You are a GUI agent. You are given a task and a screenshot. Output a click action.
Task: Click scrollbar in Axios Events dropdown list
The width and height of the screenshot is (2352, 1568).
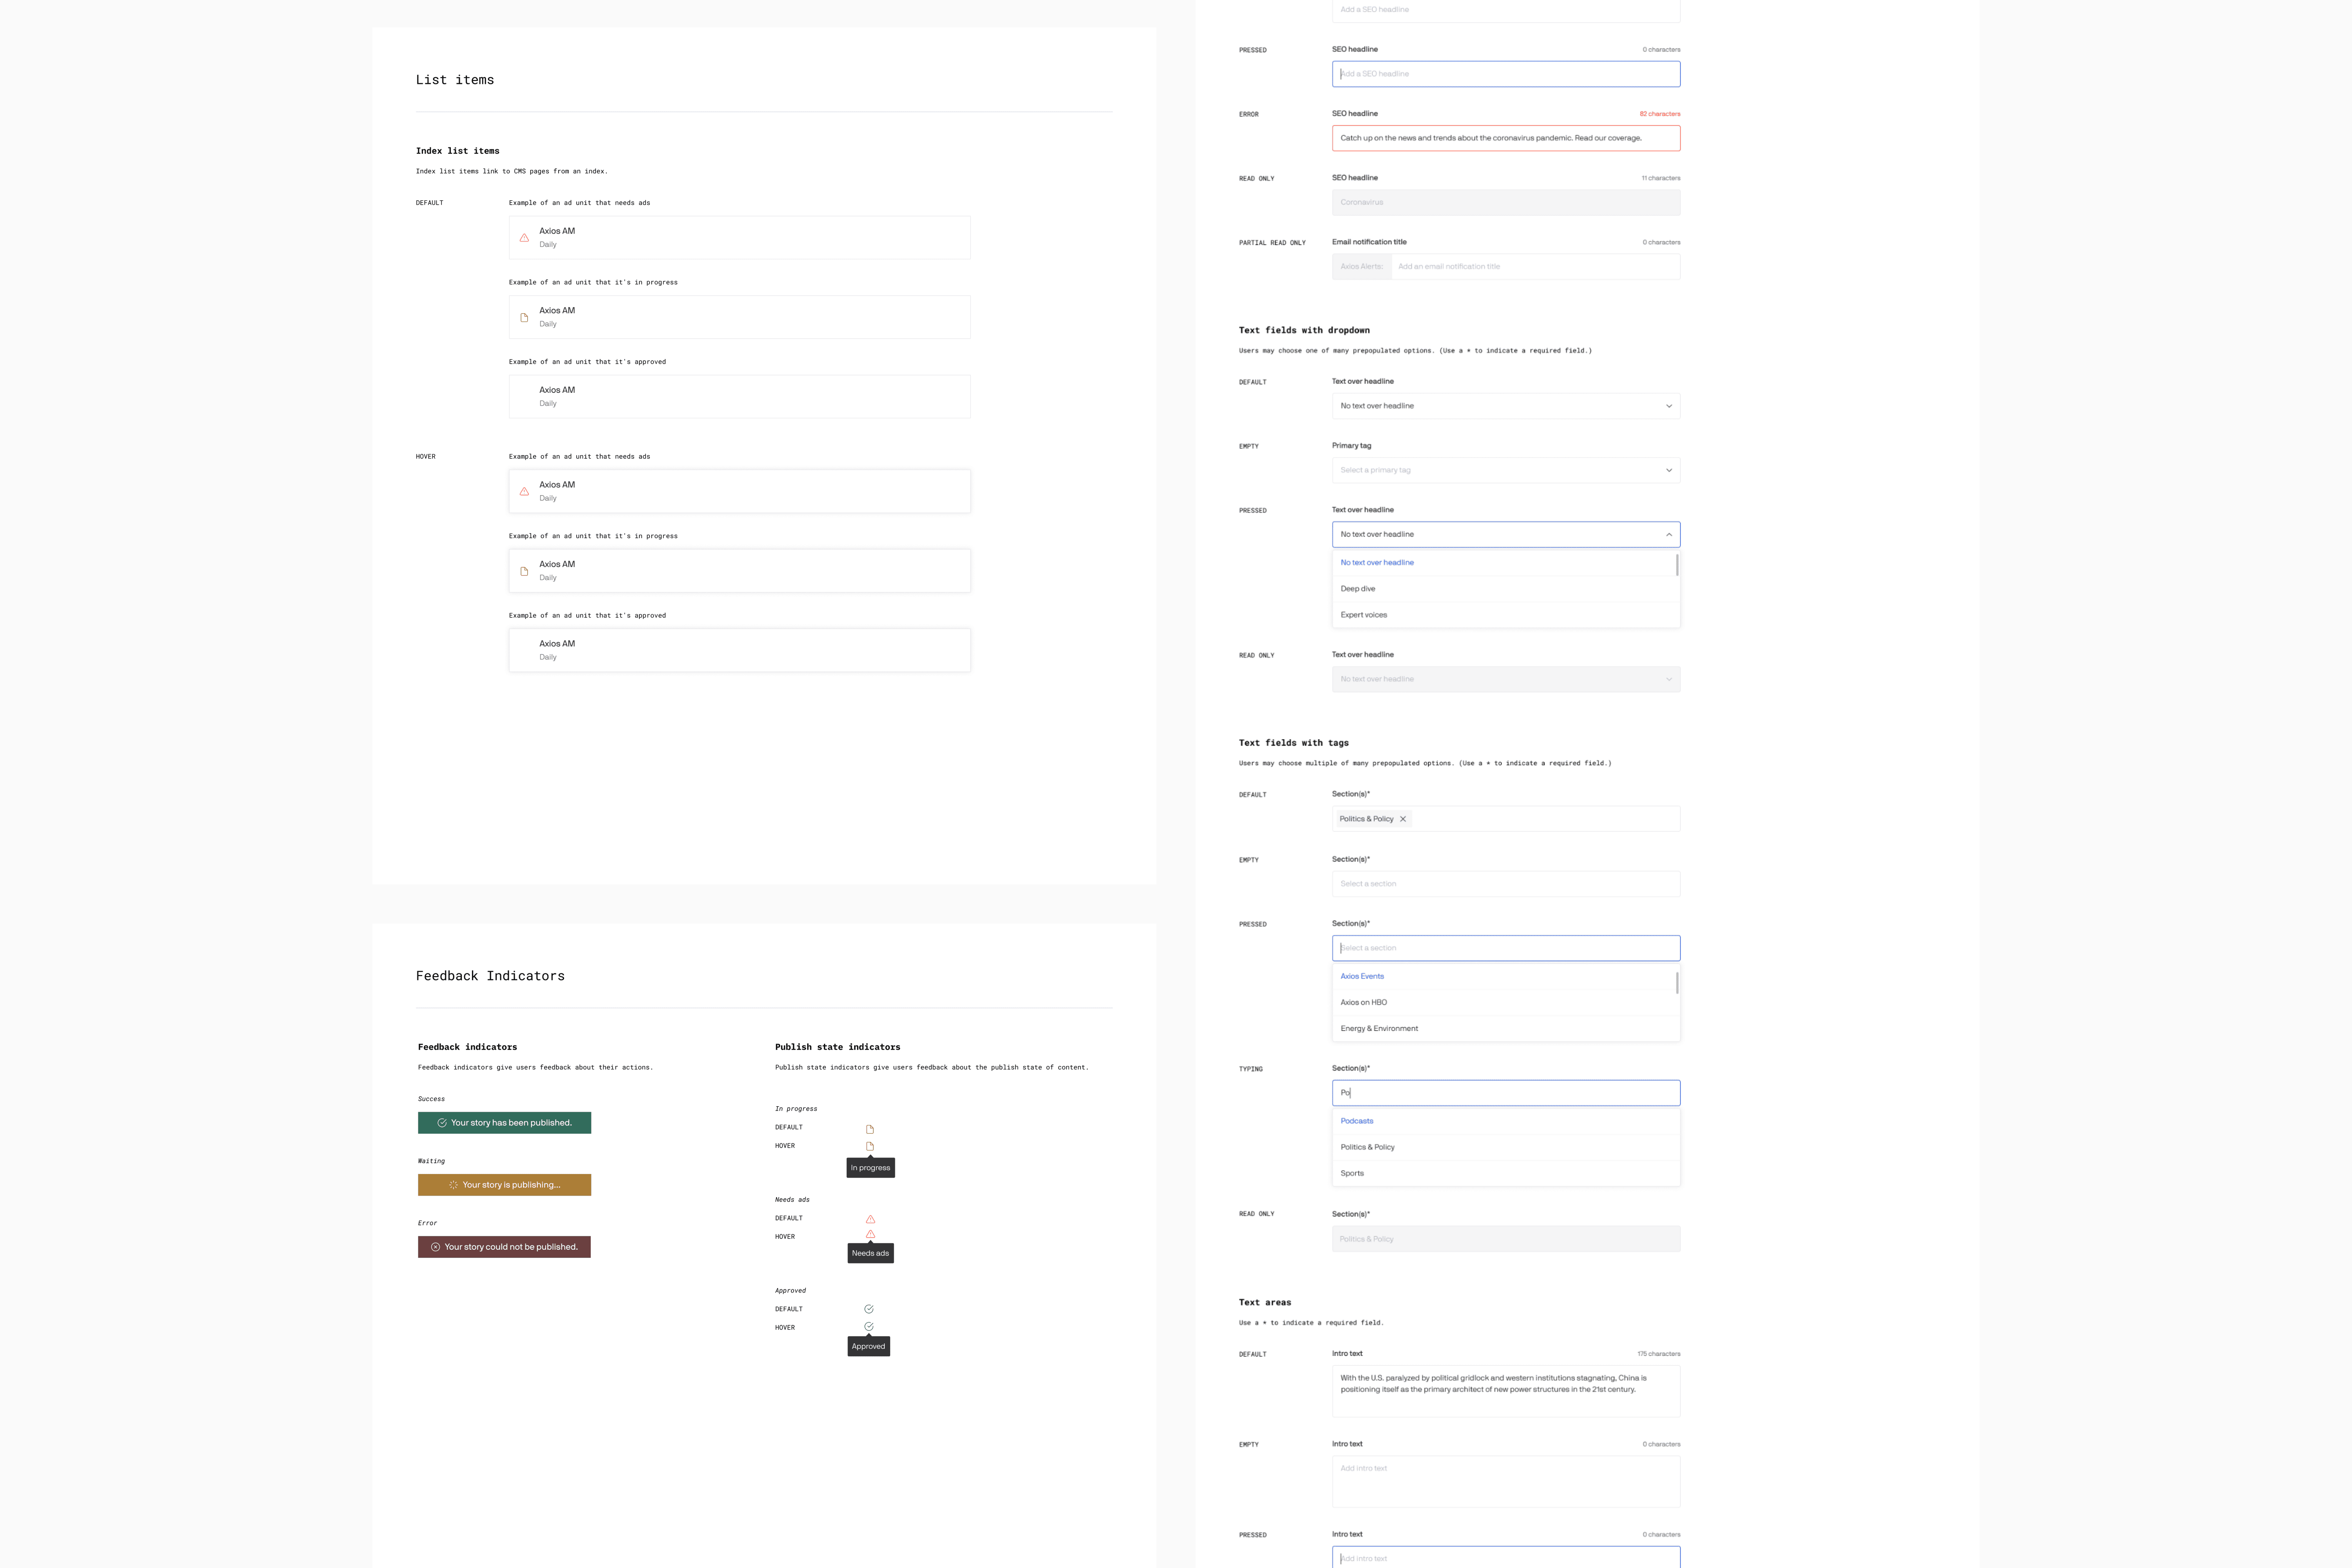[x=1677, y=983]
